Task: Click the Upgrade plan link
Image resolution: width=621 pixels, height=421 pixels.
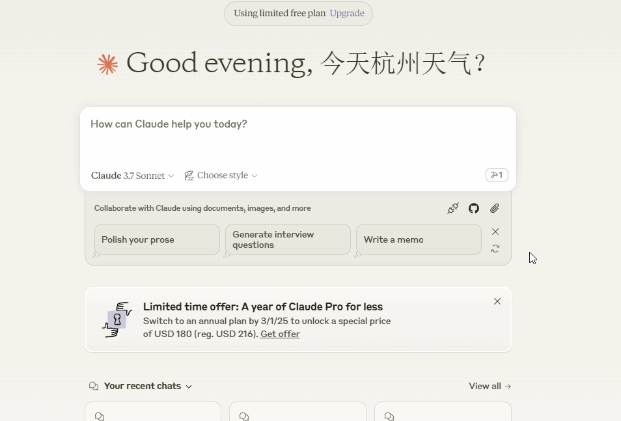Action: coord(347,13)
